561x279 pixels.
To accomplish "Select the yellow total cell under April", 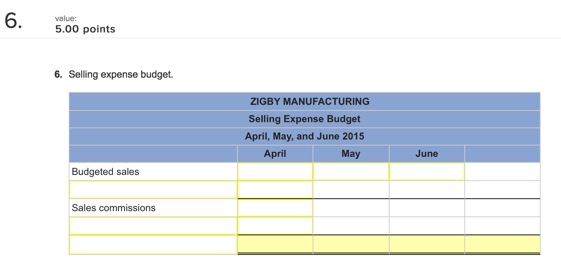I will [275, 244].
